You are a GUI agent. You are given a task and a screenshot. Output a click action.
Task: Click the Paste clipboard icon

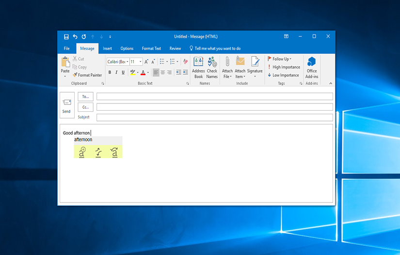pos(65,62)
